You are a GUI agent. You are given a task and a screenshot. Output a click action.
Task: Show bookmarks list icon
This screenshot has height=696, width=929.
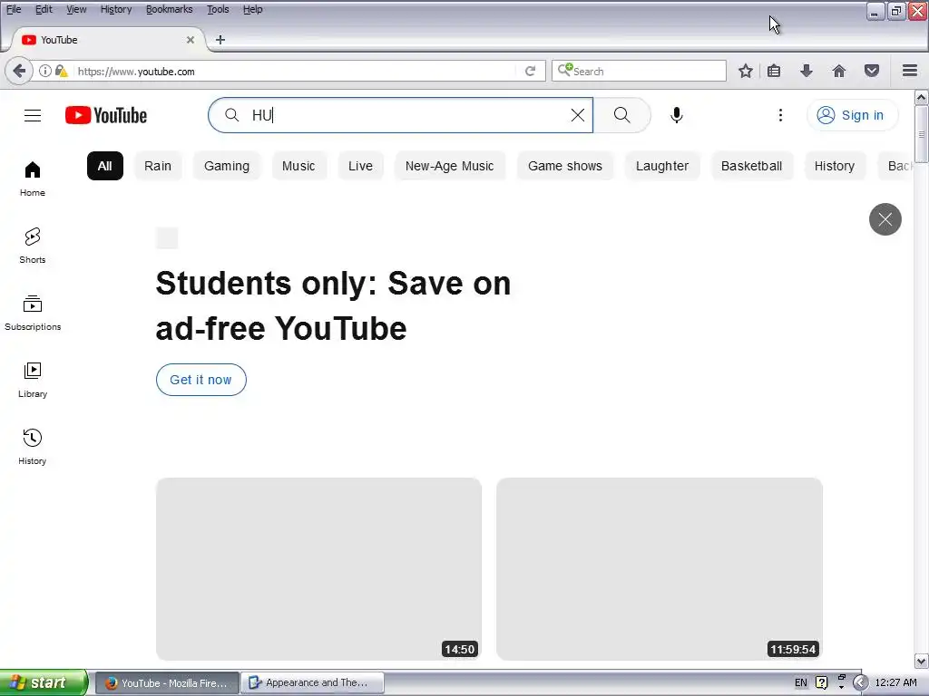(774, 71)
